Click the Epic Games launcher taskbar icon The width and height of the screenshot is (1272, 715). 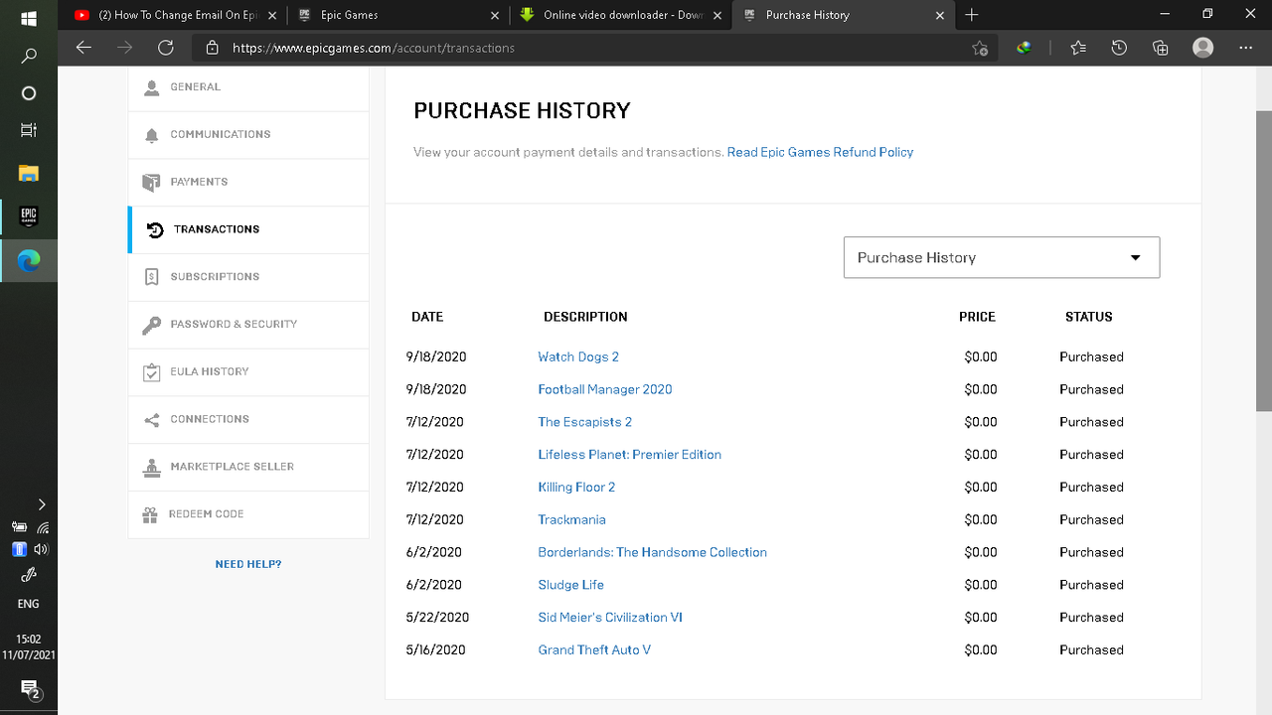[29, 215]
